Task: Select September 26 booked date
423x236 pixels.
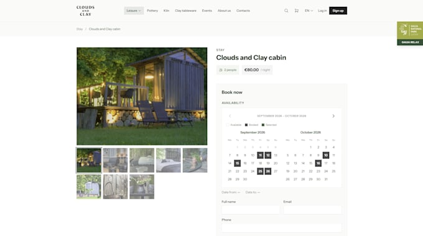Action: coord(268,171)
